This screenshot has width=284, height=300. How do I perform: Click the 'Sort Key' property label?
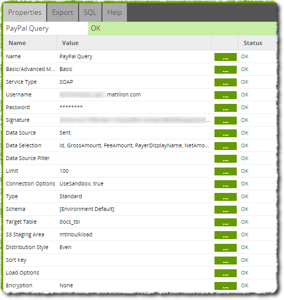(16, 260)
